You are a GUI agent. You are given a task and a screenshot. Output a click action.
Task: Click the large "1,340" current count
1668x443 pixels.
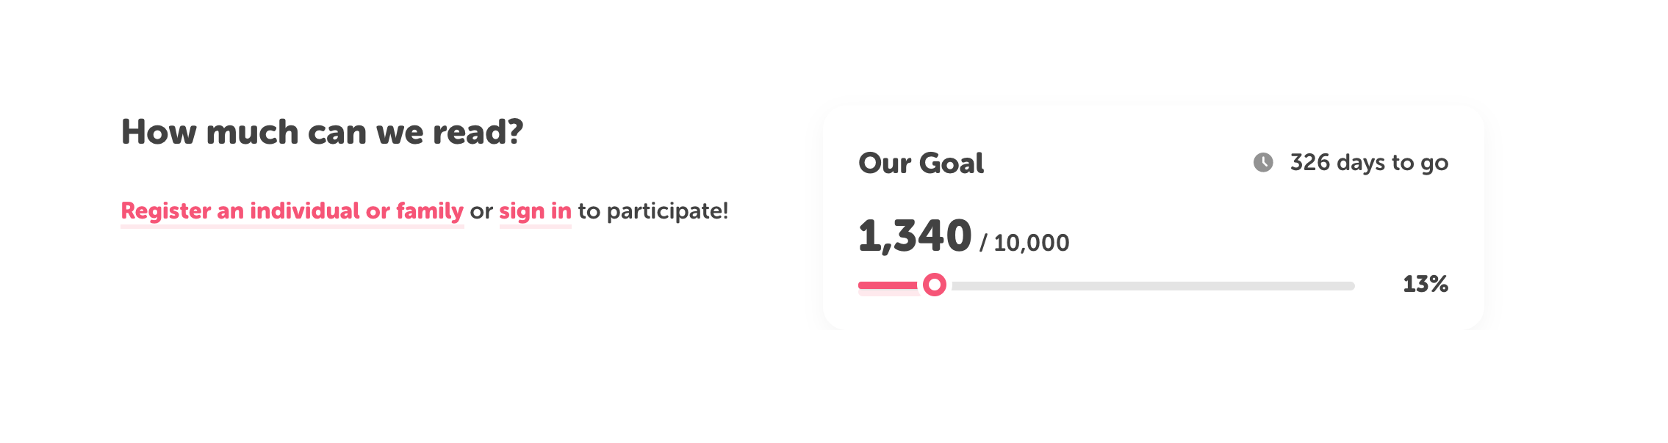pyautogui.click(x=915, y=236)
